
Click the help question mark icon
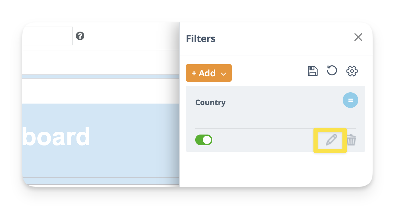(80, 36)
